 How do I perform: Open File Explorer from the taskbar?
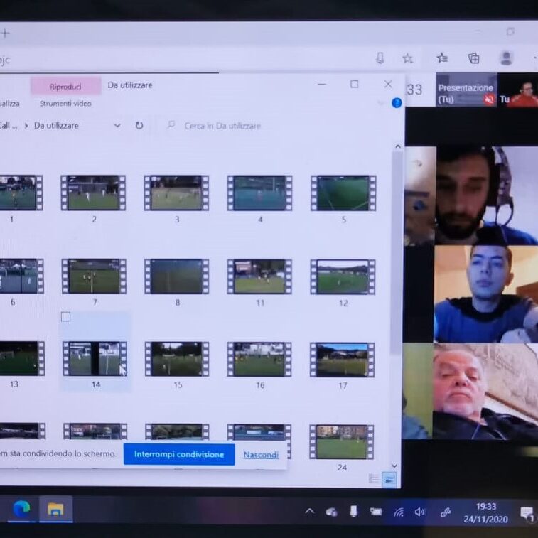55,509
